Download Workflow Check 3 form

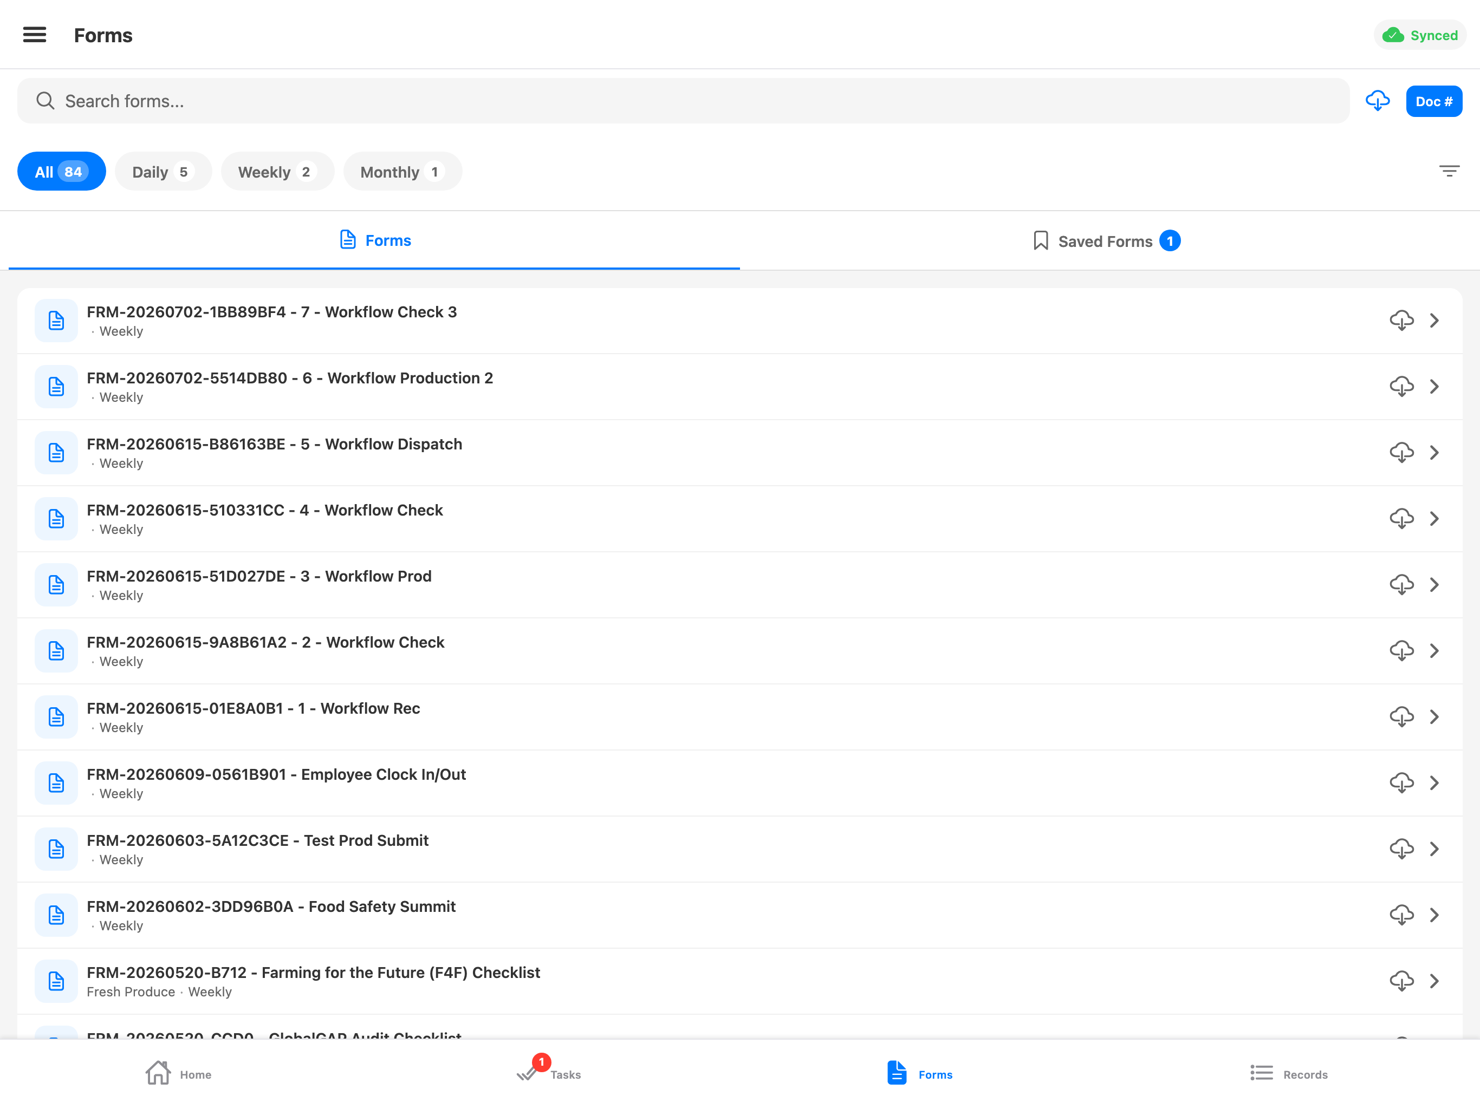1401,321
